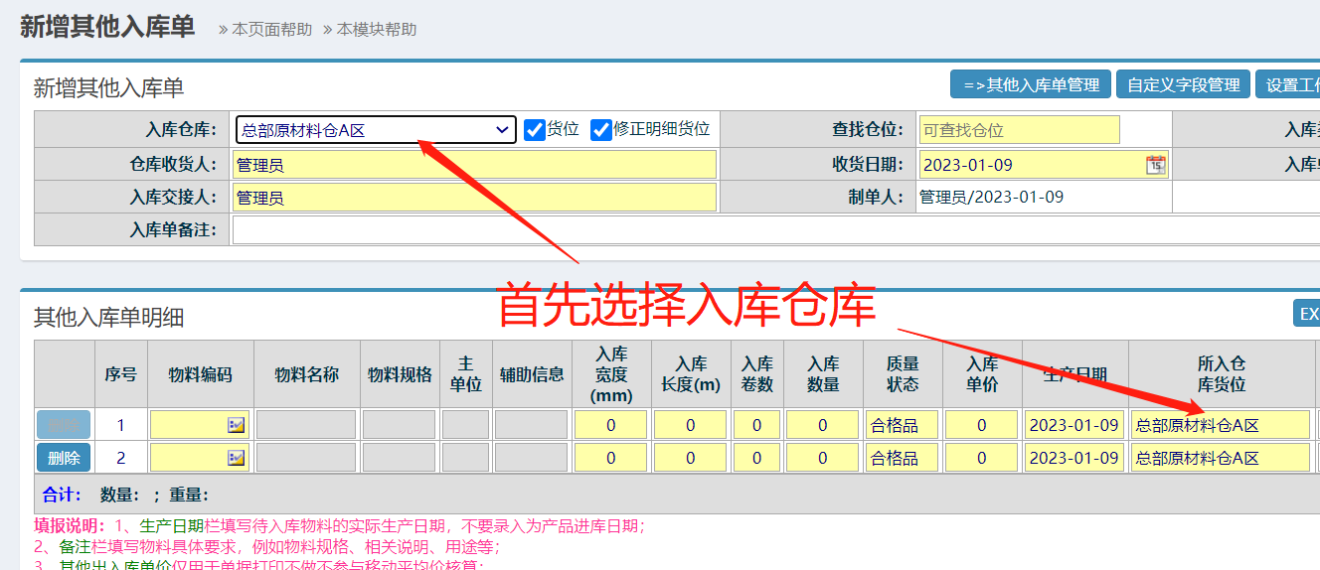1320x570 pixels.
Task: Toggle the 修正明细货位 checkbox
Action: (600, 129)
